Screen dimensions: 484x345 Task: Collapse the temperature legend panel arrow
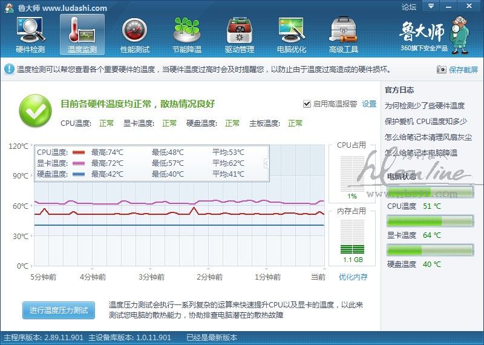(x=266, y=163)
